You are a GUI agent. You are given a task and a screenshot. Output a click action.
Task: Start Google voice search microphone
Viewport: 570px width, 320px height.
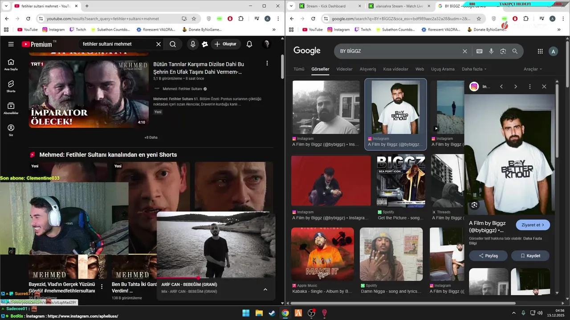click(491, 51)
